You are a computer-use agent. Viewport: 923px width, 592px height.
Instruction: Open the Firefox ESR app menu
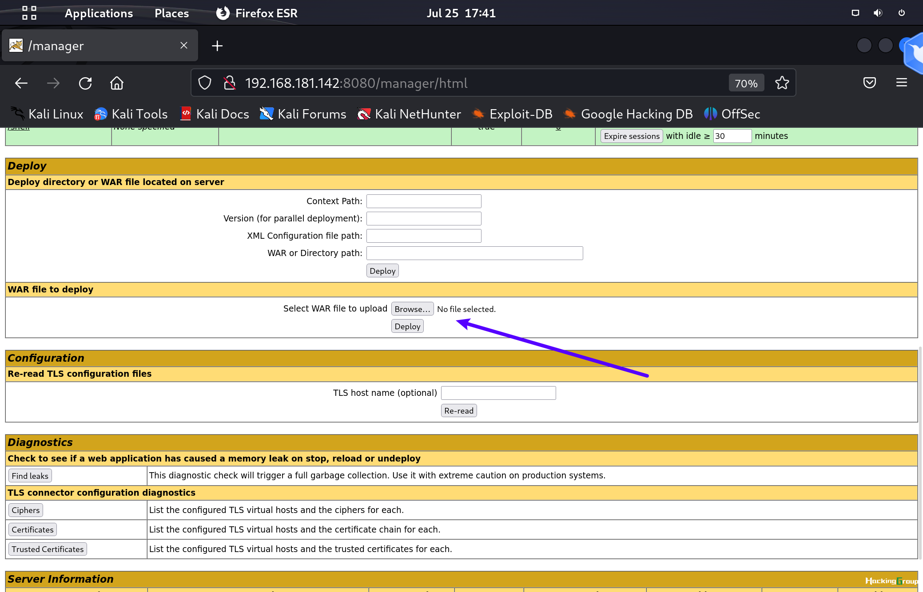point(257,13)
